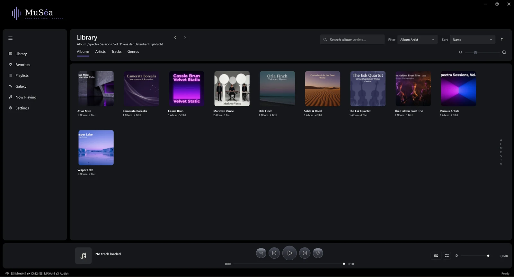514x277 pixels.
Task: Jump to letter V in index
Action: [501, 164]
